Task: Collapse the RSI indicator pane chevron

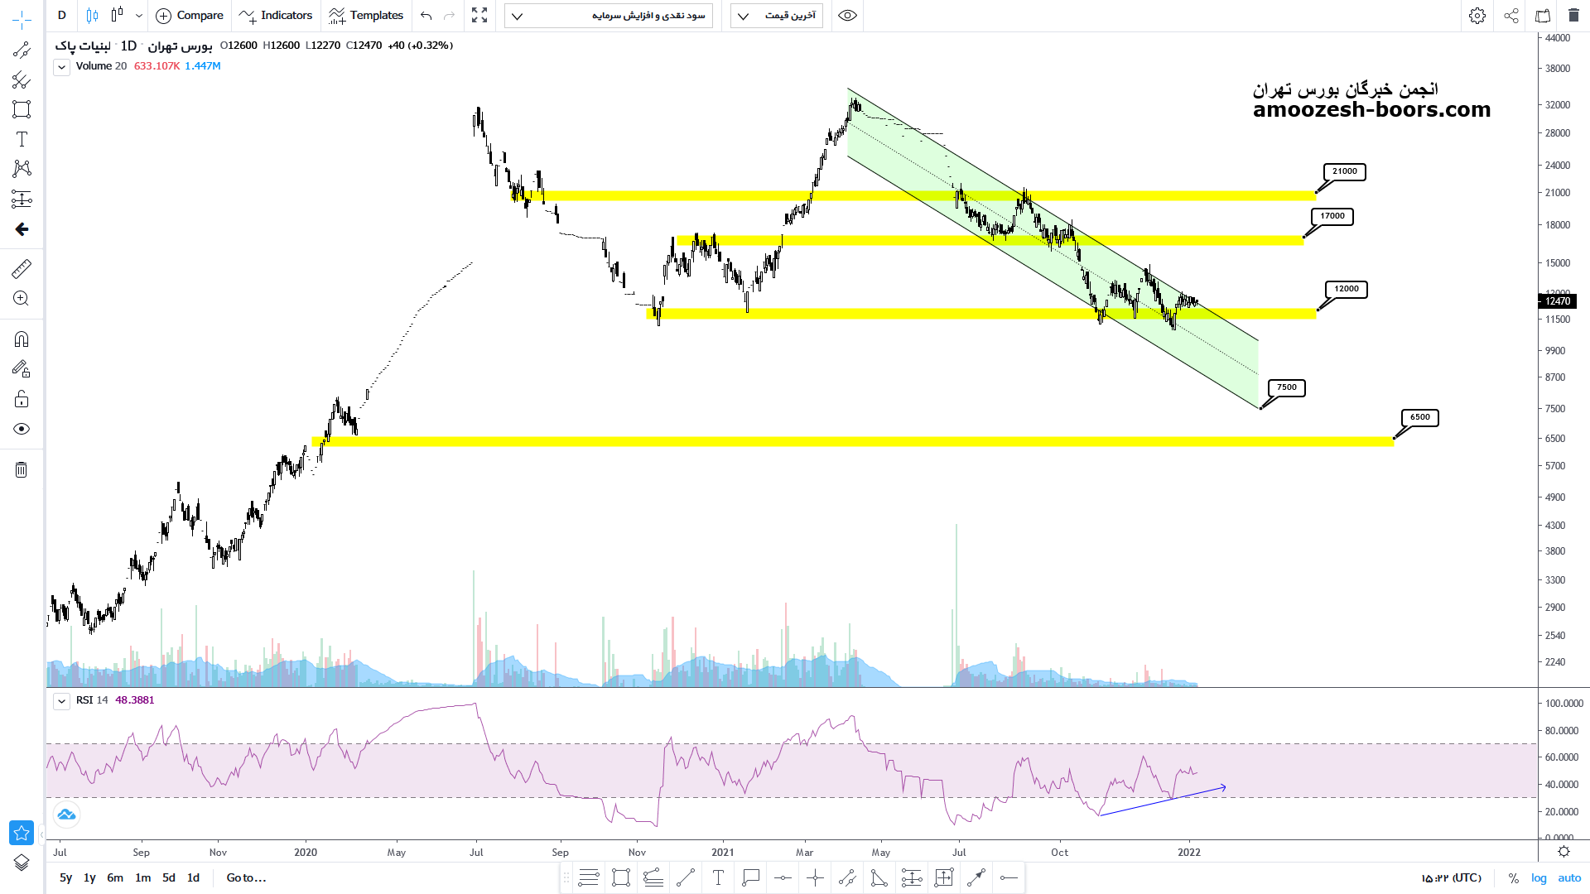Action: (x=61, y=701)
